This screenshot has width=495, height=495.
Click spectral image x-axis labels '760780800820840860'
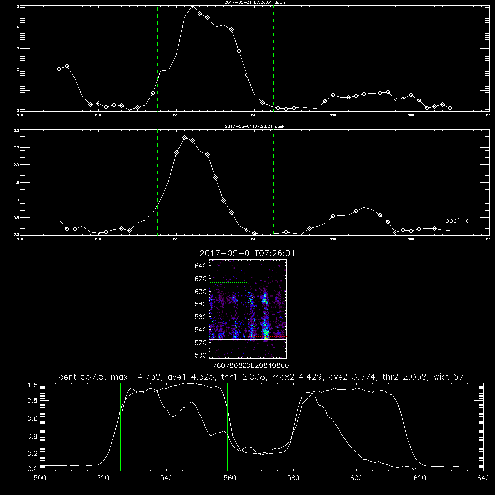point(250,366)
